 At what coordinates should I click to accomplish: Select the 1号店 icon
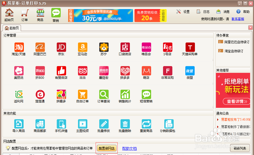[x=167, y=47]
